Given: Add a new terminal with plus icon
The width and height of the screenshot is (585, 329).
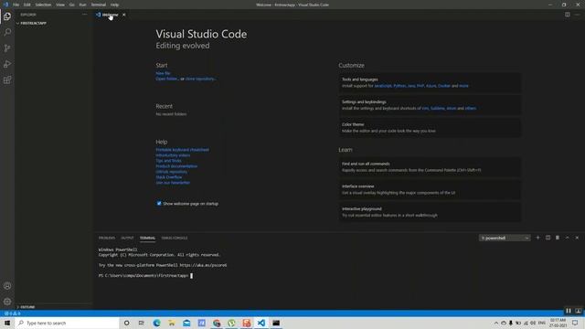Looking at the screenshot, I should click(x=537, y=238).
